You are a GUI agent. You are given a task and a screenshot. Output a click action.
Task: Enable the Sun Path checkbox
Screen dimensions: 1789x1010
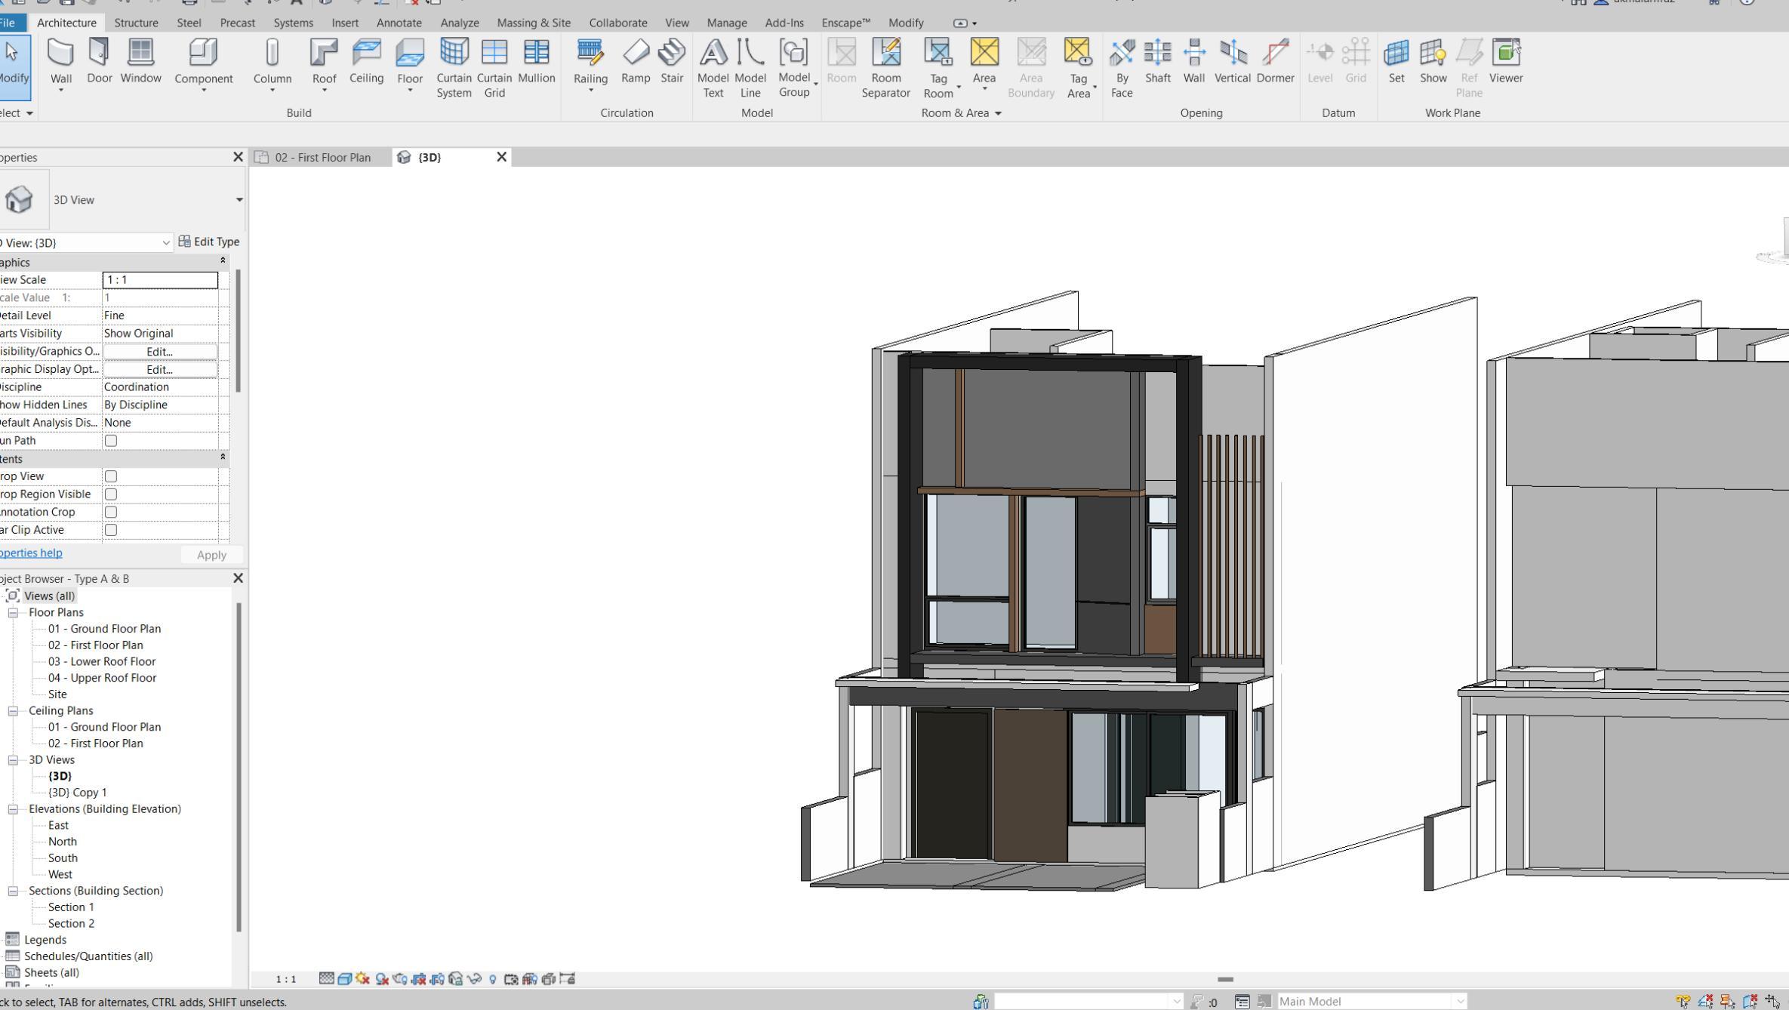(111, 441)
